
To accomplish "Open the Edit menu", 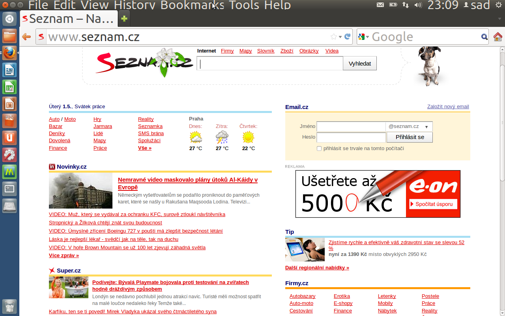I will tap(64, 5).
